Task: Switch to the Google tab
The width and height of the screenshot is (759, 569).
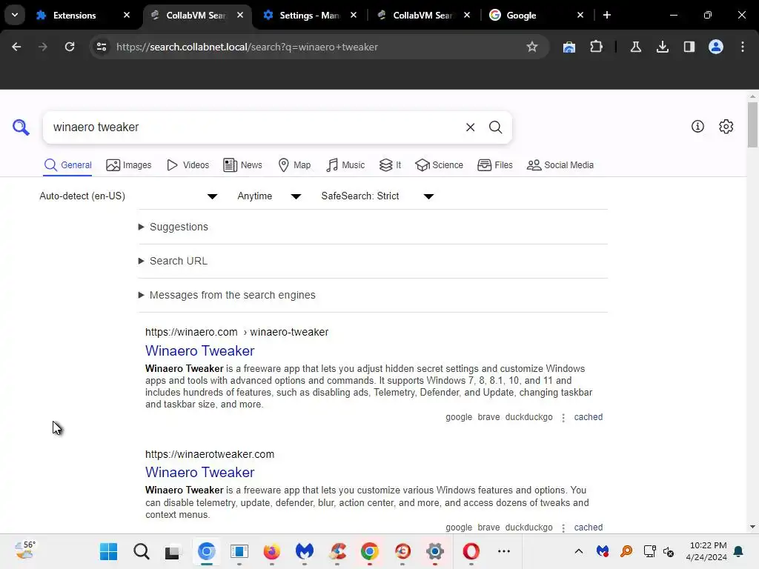Action: click(x=522, y=15)
